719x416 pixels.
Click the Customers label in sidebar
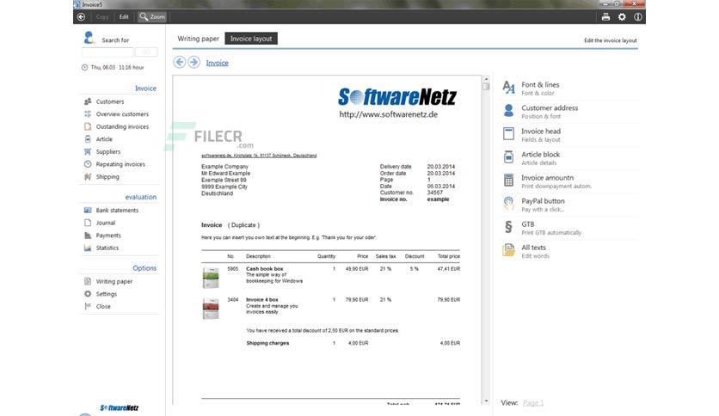(x=109, y=101)
